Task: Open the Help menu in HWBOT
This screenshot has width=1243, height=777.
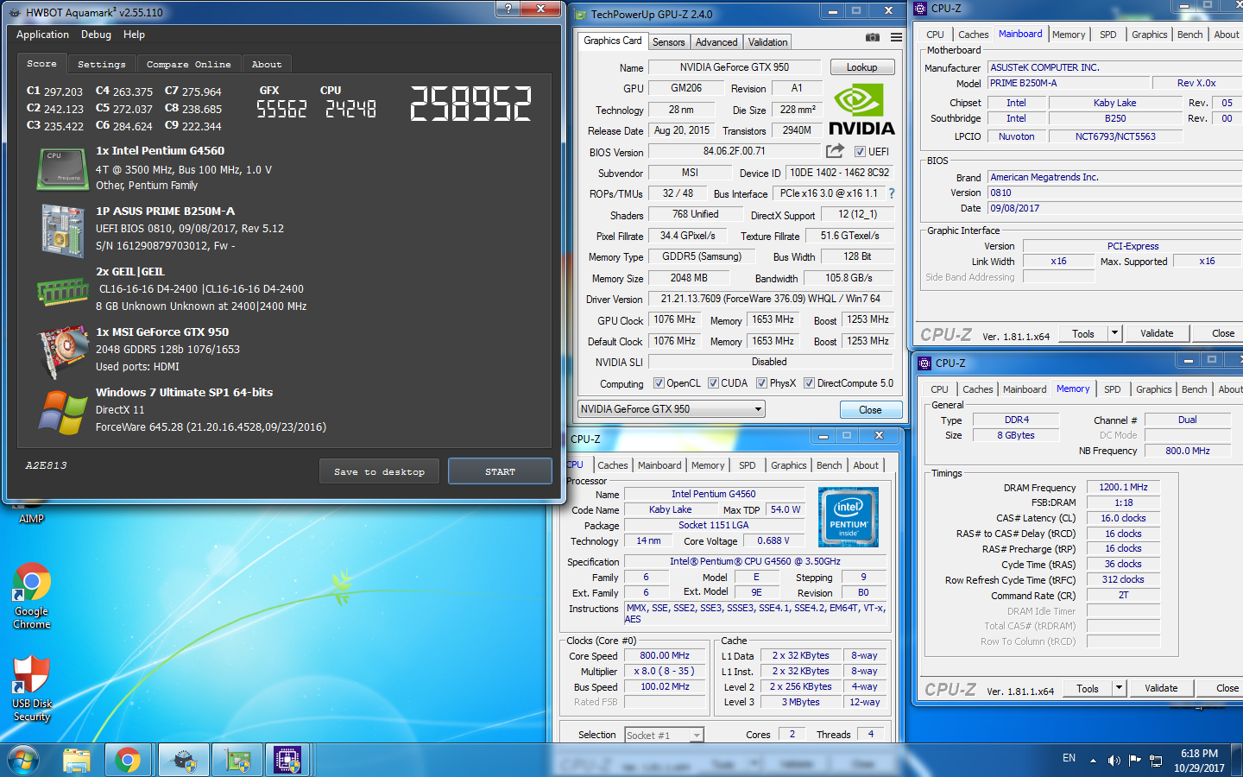Action: (134, 35)
